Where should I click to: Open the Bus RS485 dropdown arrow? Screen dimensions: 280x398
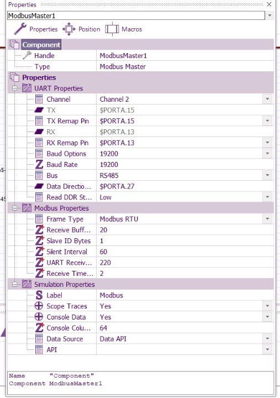pyautogui.click(x=267, y=175)
